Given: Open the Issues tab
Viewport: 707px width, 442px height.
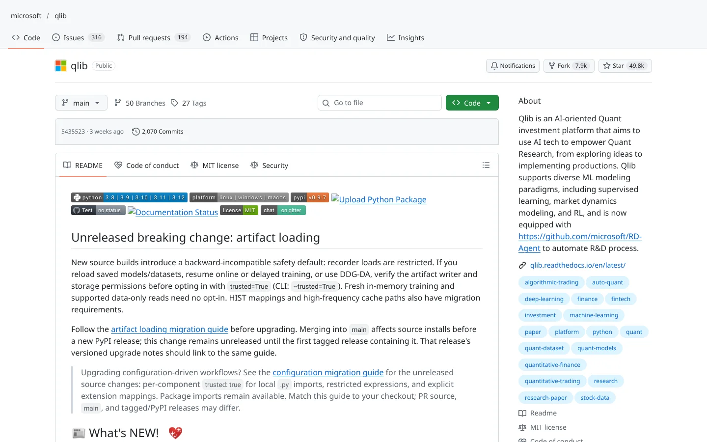Looking at the screenshot, I should (79, 38).
